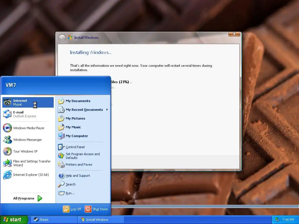299x224 pixels.
Task: Open the Internet Mypal menu entry
Action: (x=28, y=102)
